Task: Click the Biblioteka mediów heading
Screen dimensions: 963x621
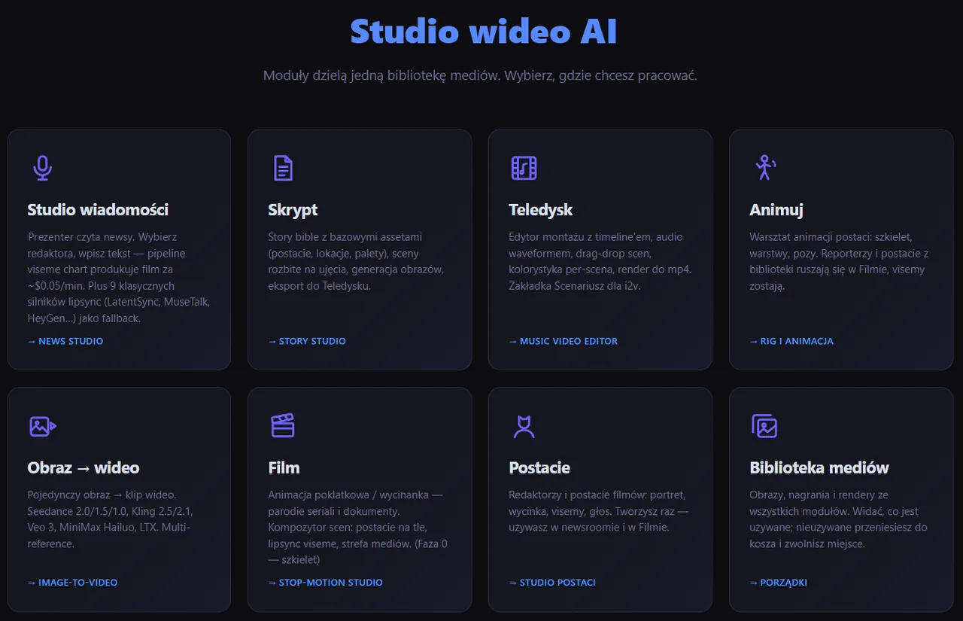Action: [x=819, y=468]
